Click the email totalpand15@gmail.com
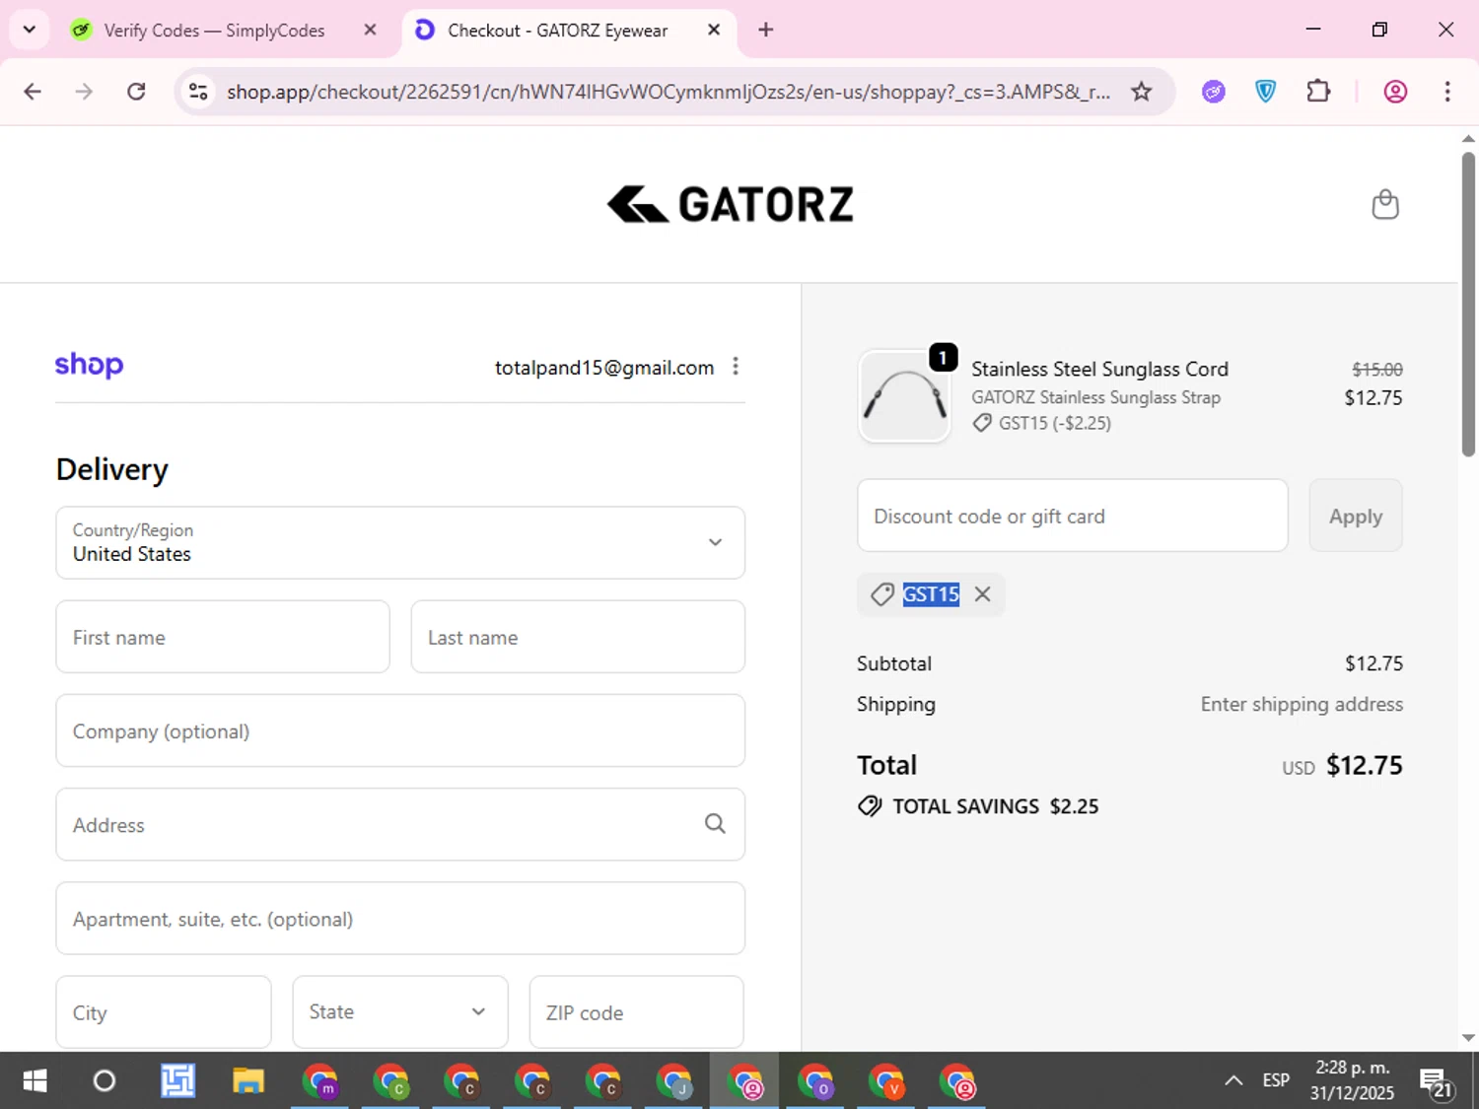This screenshot has height=1109, width=1479. [604, 368]
